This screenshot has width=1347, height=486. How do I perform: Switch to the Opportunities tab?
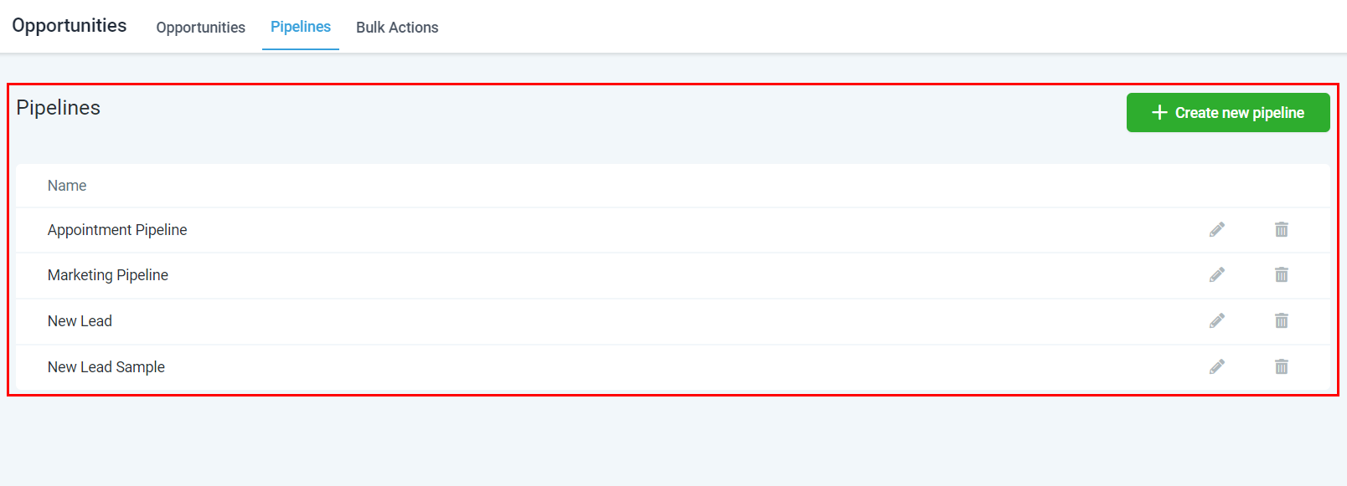pyautogui.click(x=200, y=28)
